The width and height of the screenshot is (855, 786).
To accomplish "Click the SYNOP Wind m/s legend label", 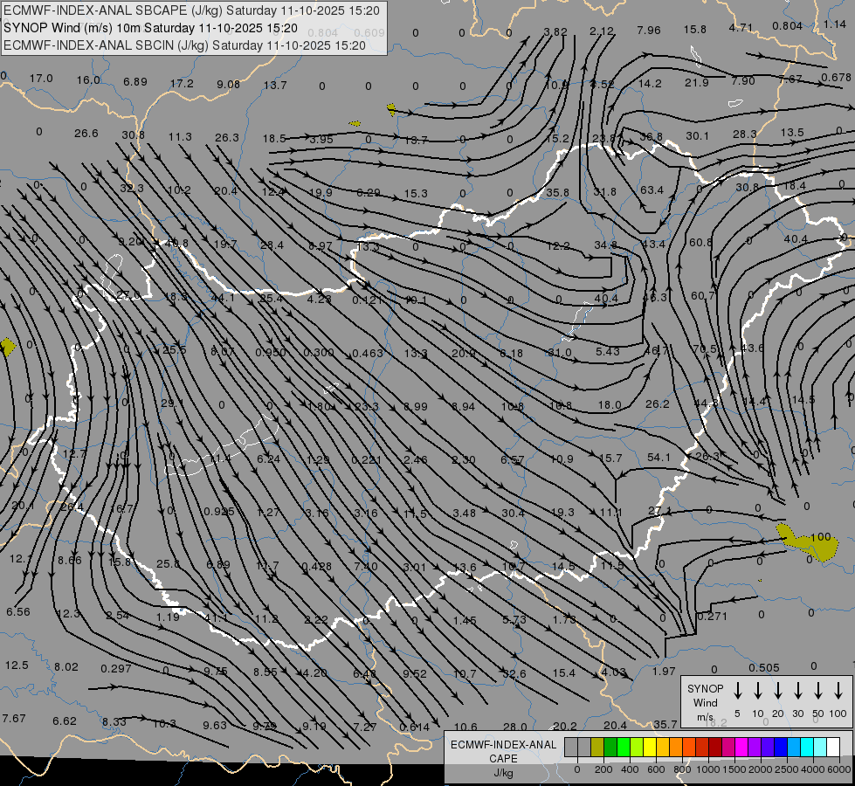I will [x=705, y=703].
